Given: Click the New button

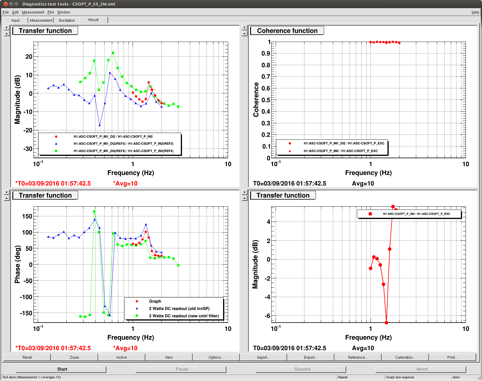Looking at the screenshot, I should [169, 357].
